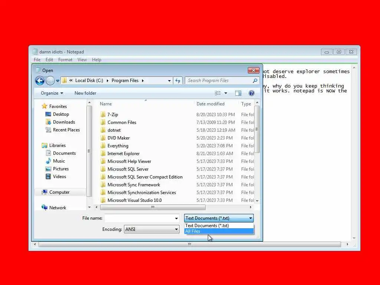This screenshot has height=285, width=380.
Task: Click the Downloads icon in sidebar
Action: tap(48, 122)
